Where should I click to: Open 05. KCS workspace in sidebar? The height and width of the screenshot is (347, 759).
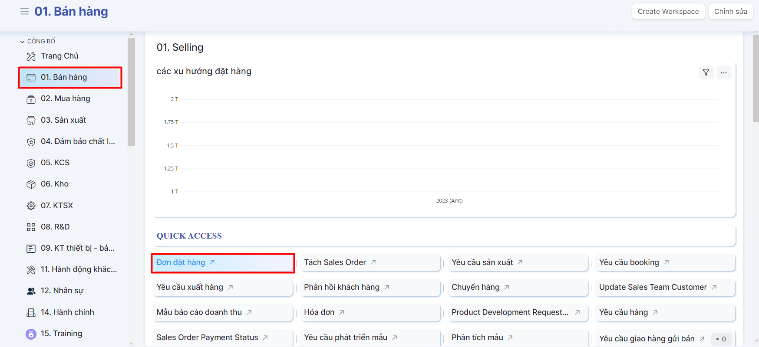tap(55, 163)
